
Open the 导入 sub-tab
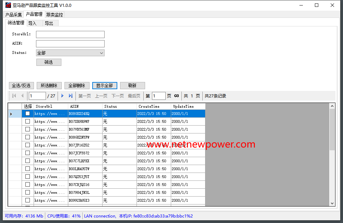tap(32, 23)
